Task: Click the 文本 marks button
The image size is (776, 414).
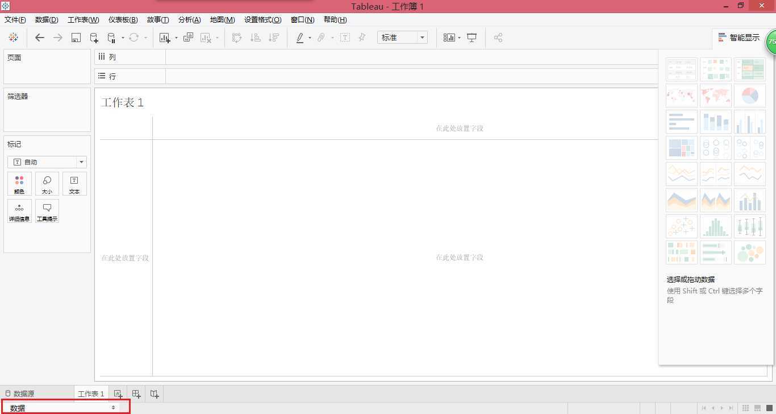Action: point(74,184)
